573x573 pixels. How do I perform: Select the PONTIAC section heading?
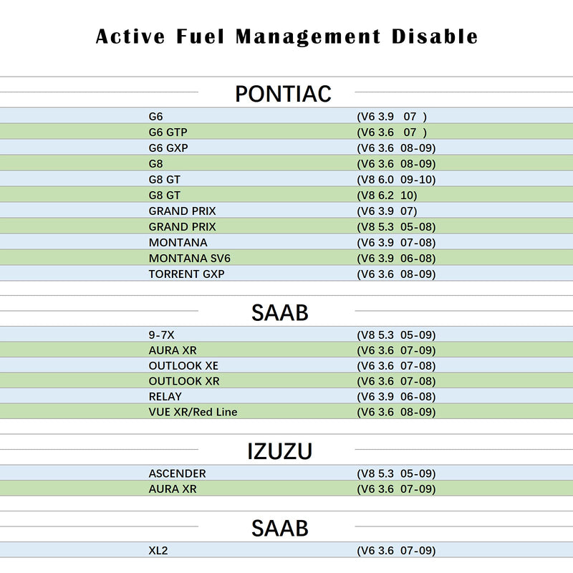(x=283, y=94)
